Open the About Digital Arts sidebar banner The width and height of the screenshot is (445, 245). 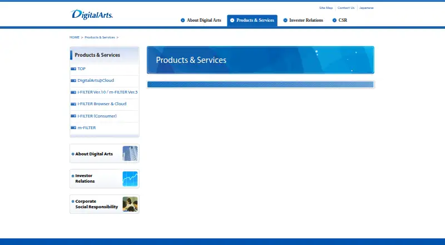[105, 154]
